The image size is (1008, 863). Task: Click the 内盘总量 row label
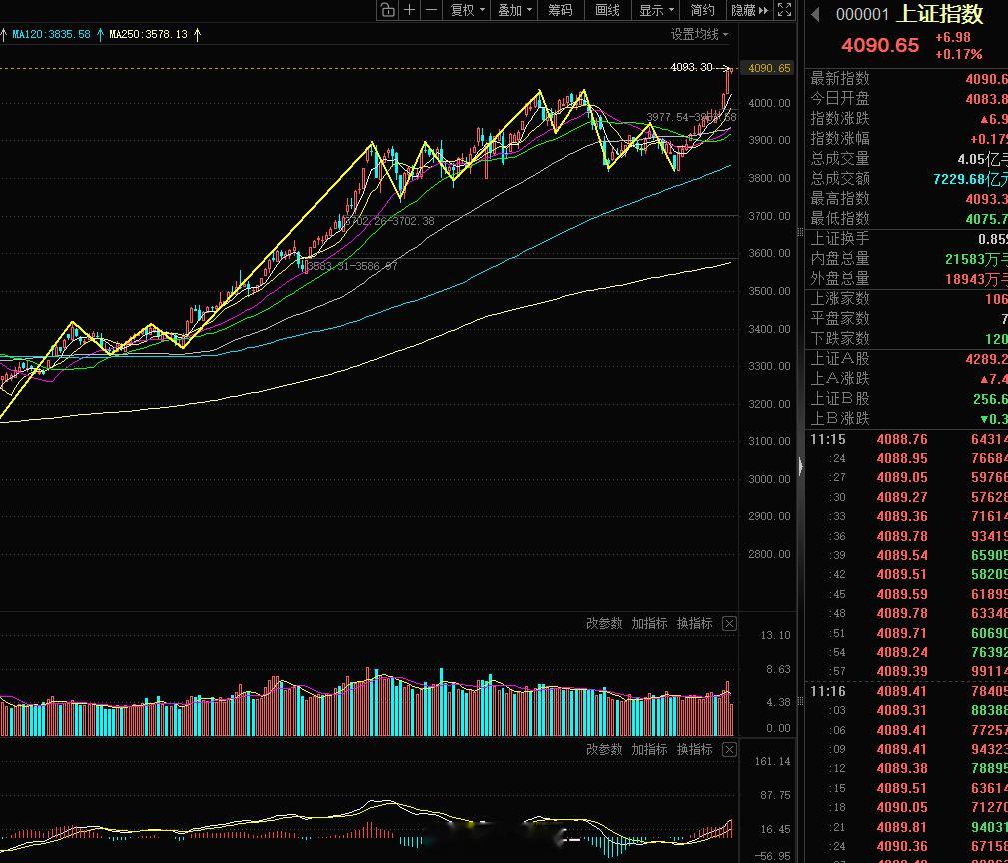[839, 259]
